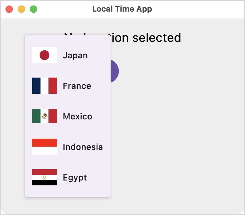This screenshot has width=245, height=215.
Task: Select Indonesia as the location
Action: pyautogui.click(x=68, y=147)
